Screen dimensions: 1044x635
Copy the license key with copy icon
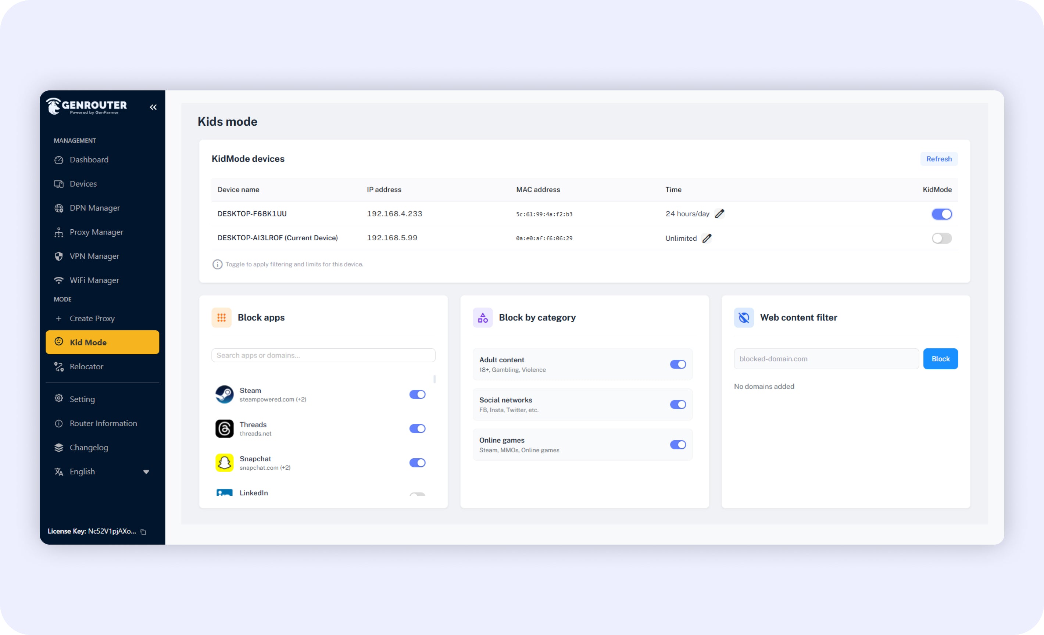pos(143,532)
